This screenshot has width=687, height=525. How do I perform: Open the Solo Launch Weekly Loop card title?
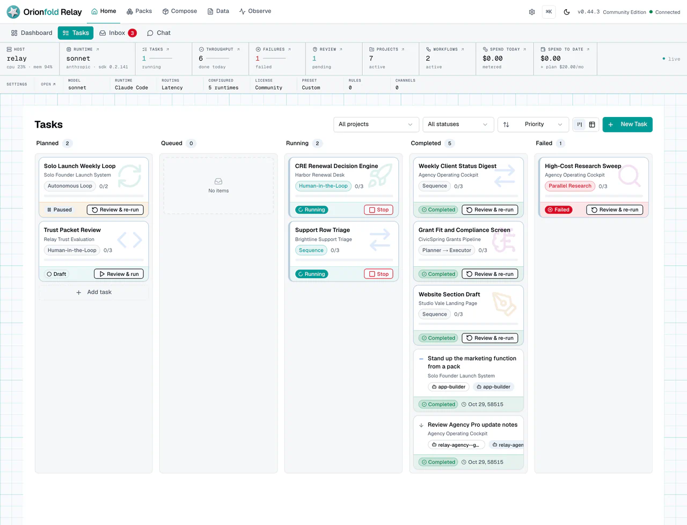click(x=79, y=166)
